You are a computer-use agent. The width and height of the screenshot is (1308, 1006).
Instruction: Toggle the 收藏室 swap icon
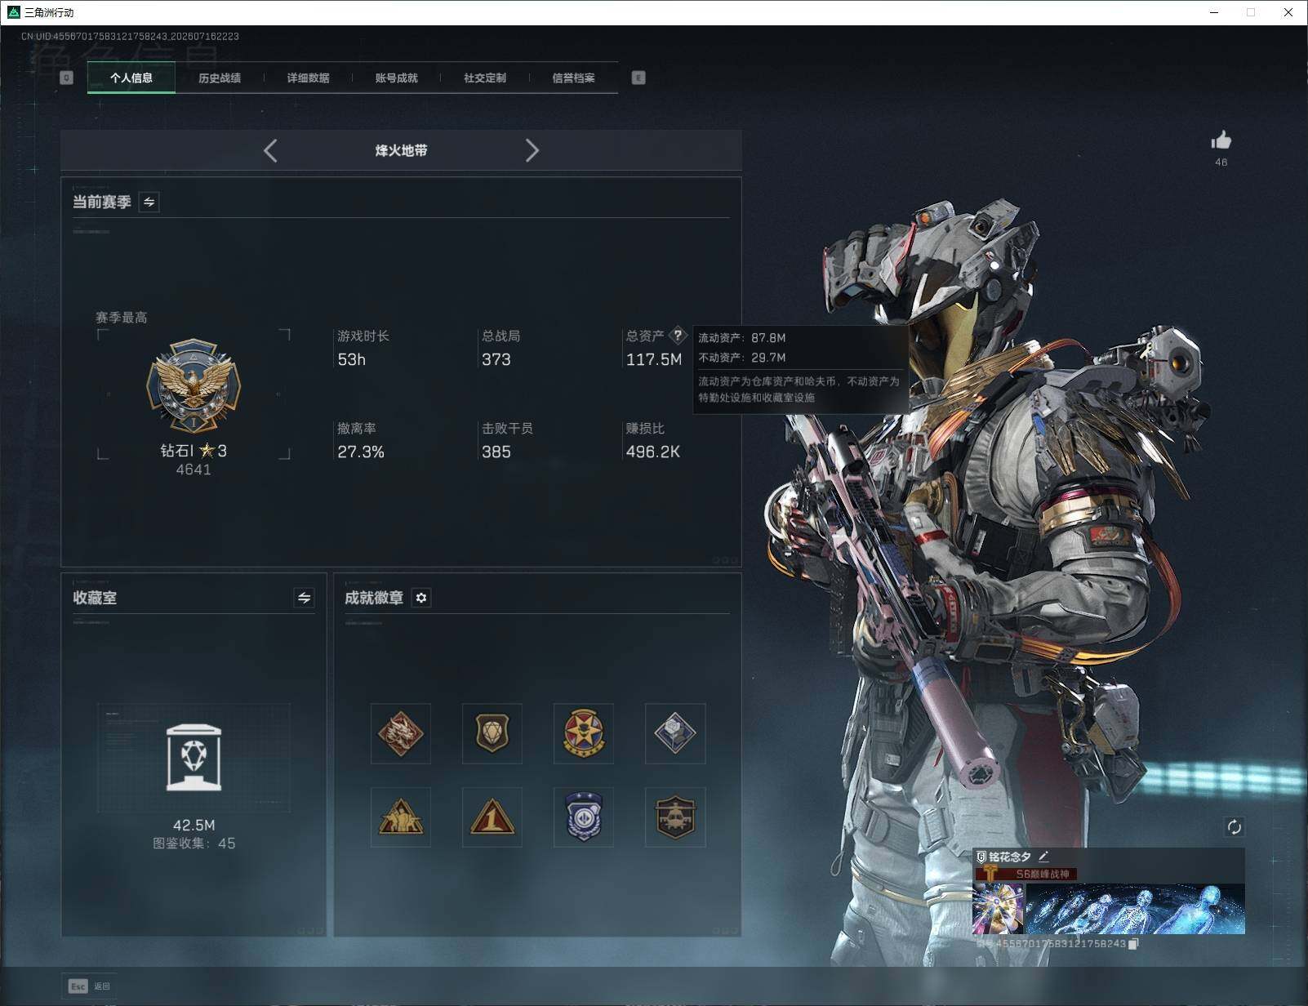[304, 598]
